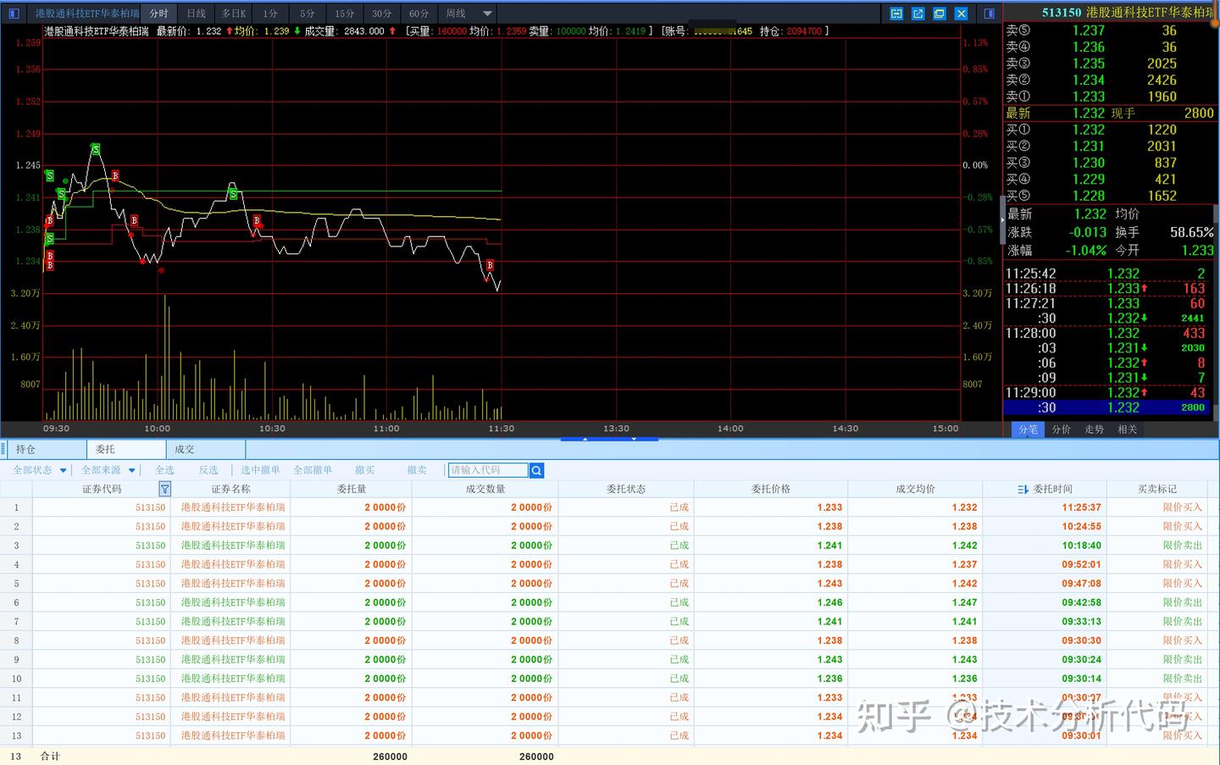Open the 成交 trades tab
1220x765 pixels.
click(x=206, y=449)
